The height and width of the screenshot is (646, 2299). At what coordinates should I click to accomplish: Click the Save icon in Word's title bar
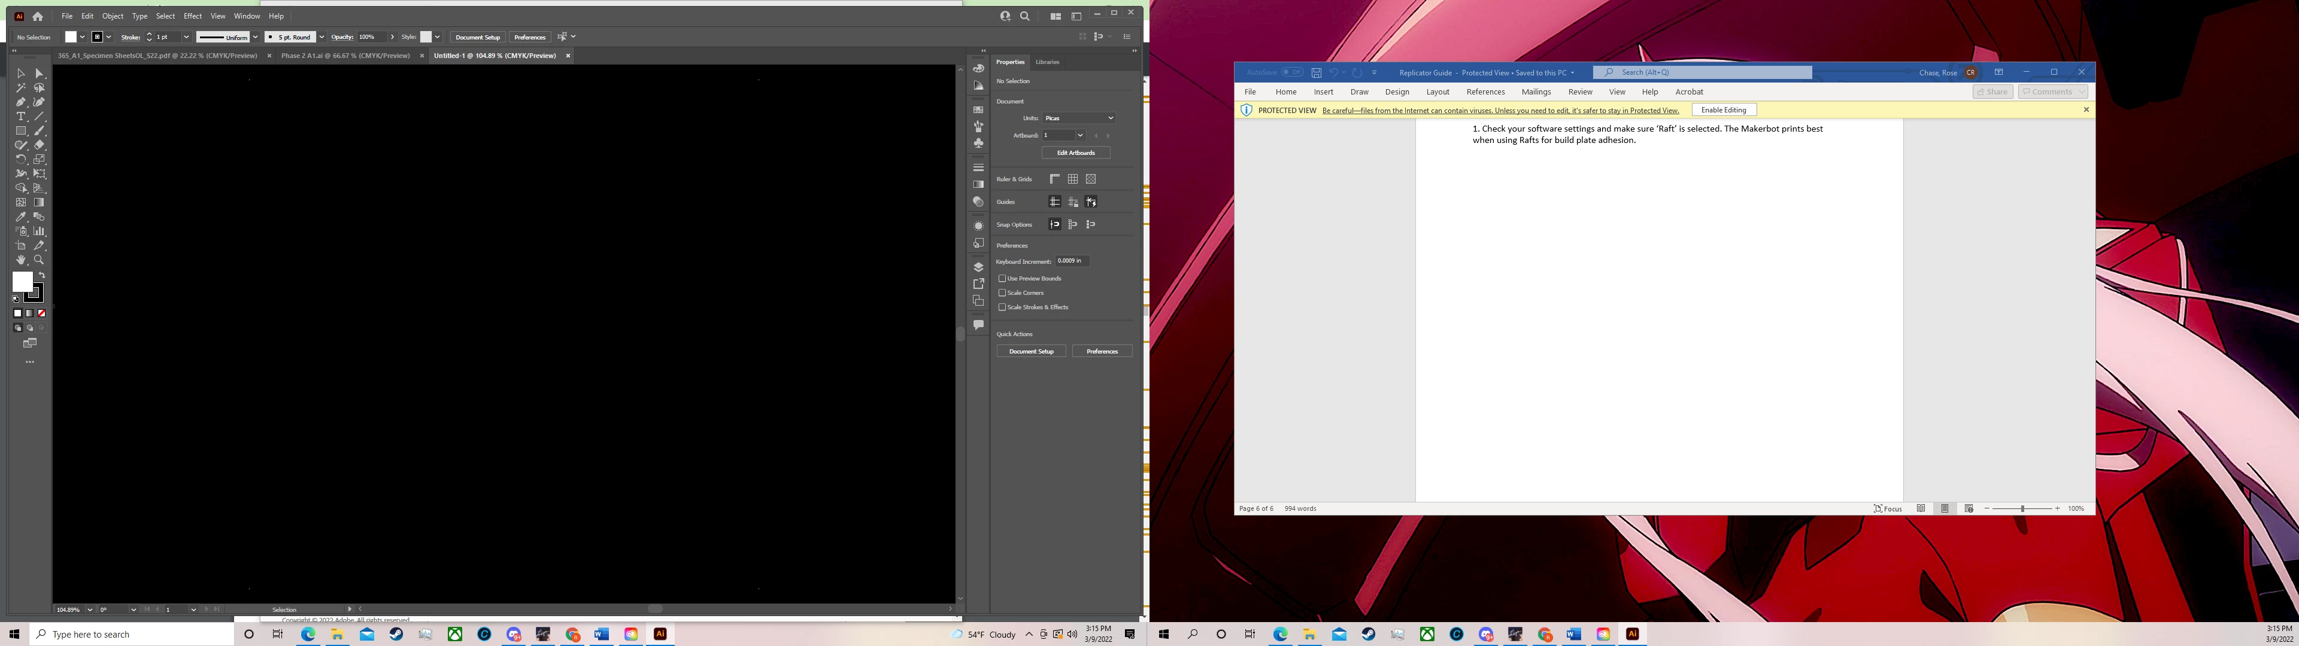tap(1315, 73)
